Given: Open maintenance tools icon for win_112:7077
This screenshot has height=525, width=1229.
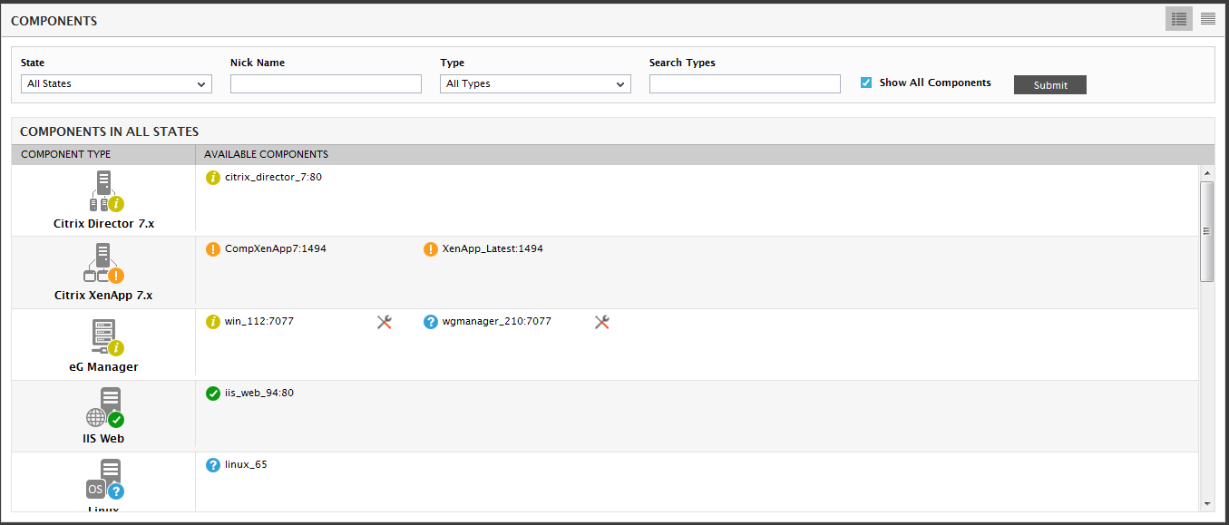Looking at the screenshot, I should pos(384,322).
